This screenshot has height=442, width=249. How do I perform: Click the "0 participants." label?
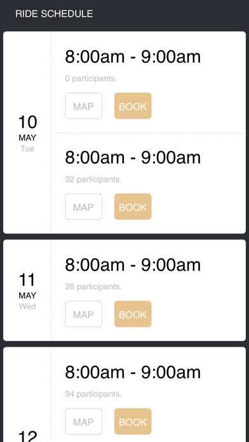pos(91,79)
